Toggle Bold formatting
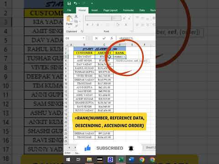The width and height of the screenshot is (219, 164). click(x=88, y=25)
